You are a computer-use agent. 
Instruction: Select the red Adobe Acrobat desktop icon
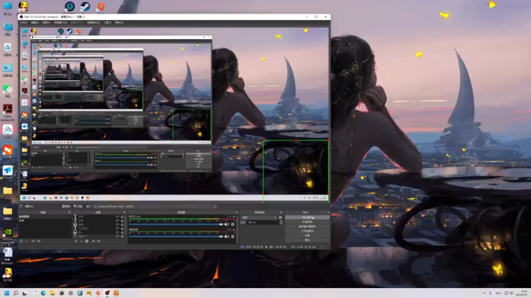(x=7, y=111)
